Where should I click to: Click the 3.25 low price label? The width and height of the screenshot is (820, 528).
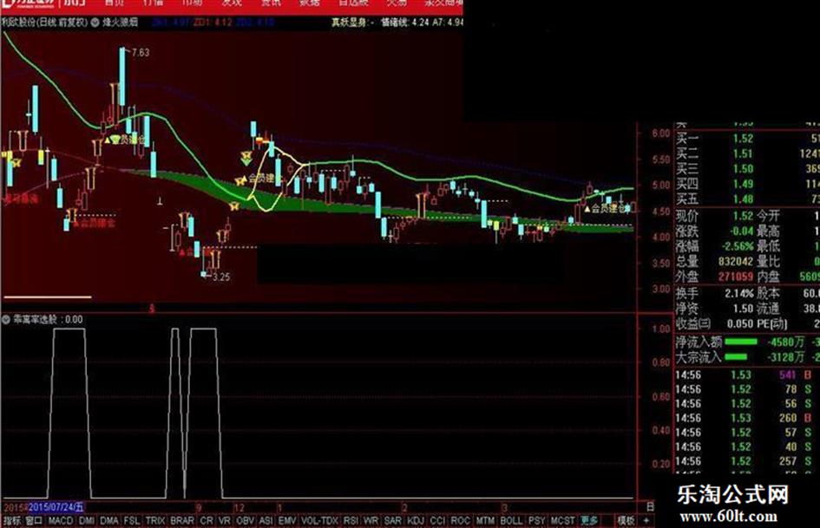point(220,277)
